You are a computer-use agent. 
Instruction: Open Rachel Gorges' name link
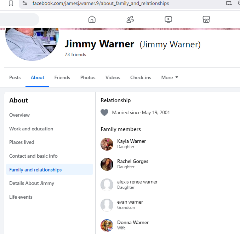click(133, 161)
